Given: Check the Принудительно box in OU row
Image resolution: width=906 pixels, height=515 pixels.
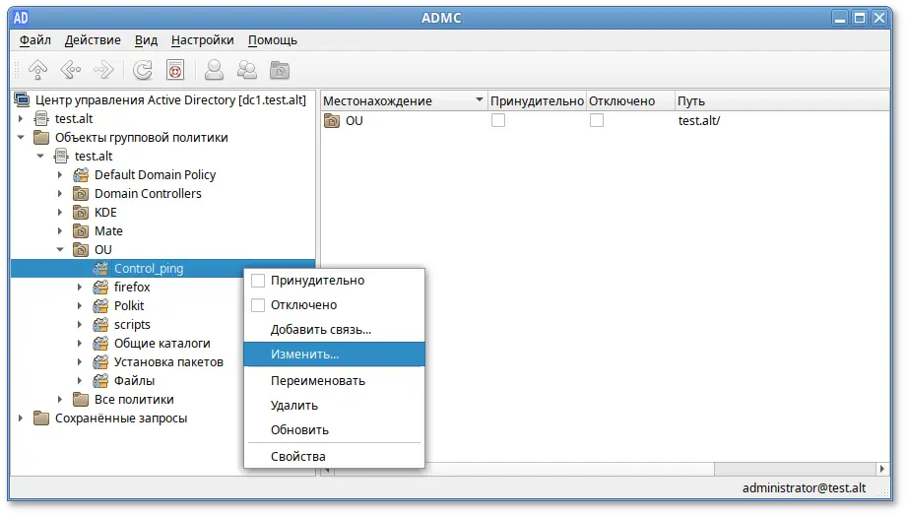Looking at the screenshot, I should (498, 120).
